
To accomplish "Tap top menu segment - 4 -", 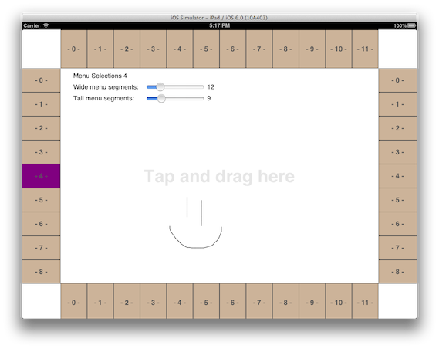I will (180, 49).
